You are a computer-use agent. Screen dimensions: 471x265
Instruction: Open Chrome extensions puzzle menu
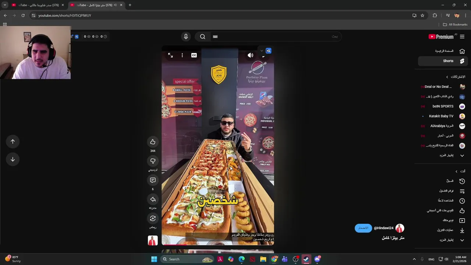435,15
